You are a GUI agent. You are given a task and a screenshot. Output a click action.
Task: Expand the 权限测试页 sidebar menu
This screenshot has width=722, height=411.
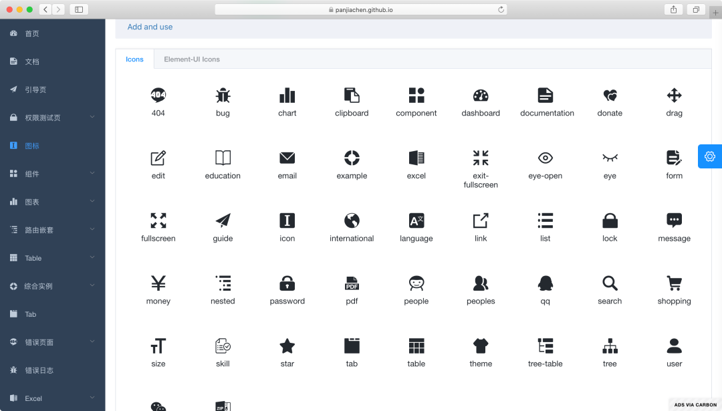[x=53, y=118]
